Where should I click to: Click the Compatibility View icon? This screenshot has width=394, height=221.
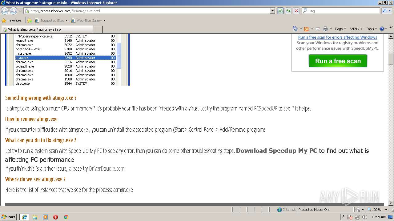coord(280,11)
